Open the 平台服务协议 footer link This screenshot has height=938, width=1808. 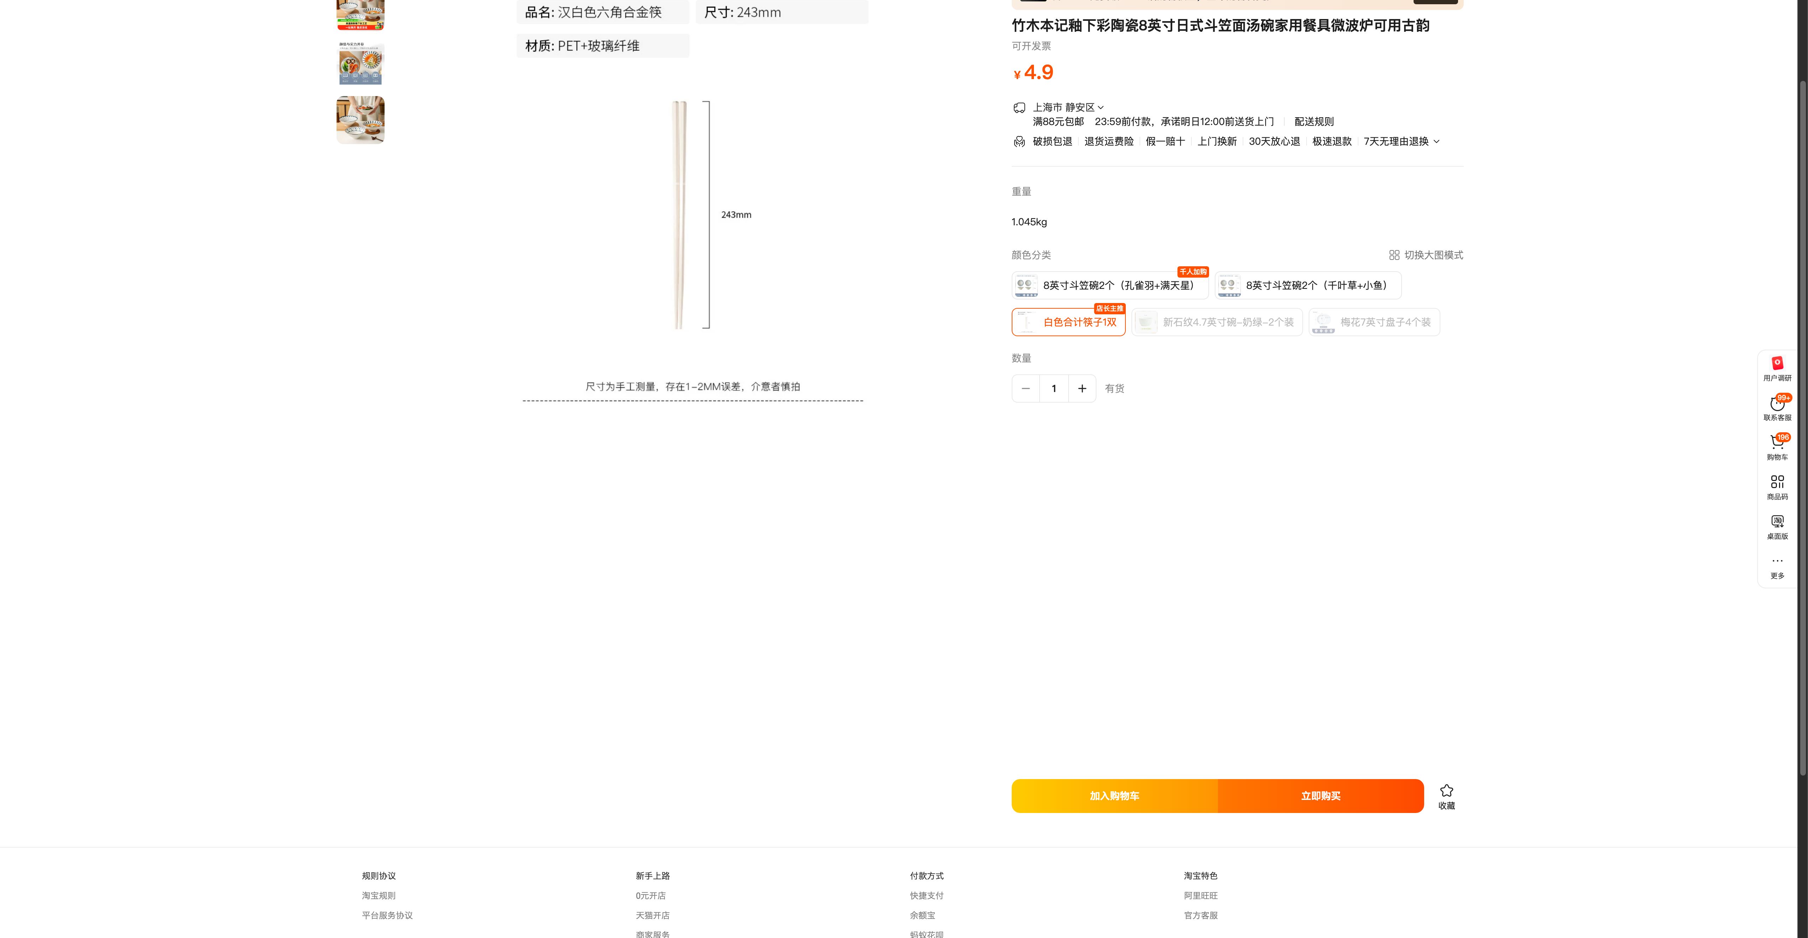click(387, 915)
